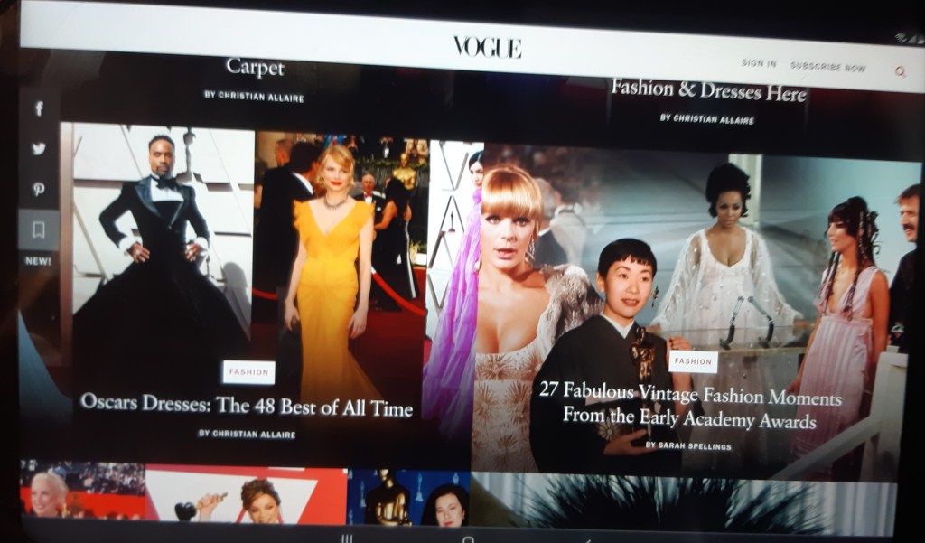Select the Fashion tag on Oscars Dresses

(248, 371)
